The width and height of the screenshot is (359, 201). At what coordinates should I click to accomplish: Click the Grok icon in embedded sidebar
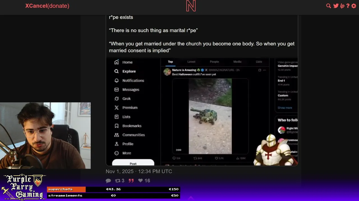click(116, 99)
